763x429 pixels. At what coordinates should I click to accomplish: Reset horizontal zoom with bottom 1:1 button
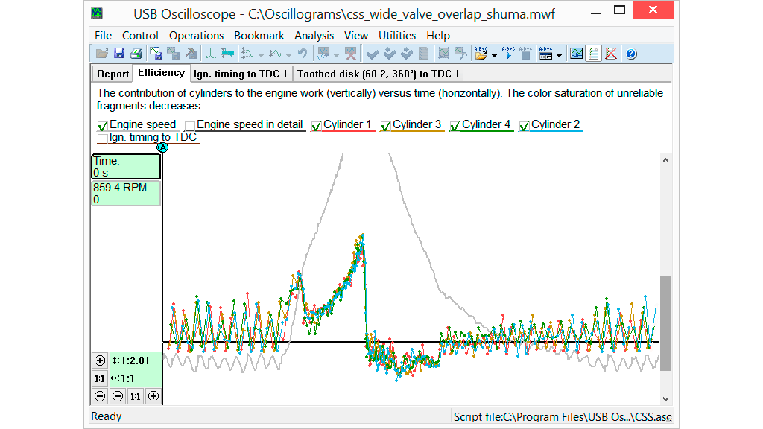tap(135, 396)
